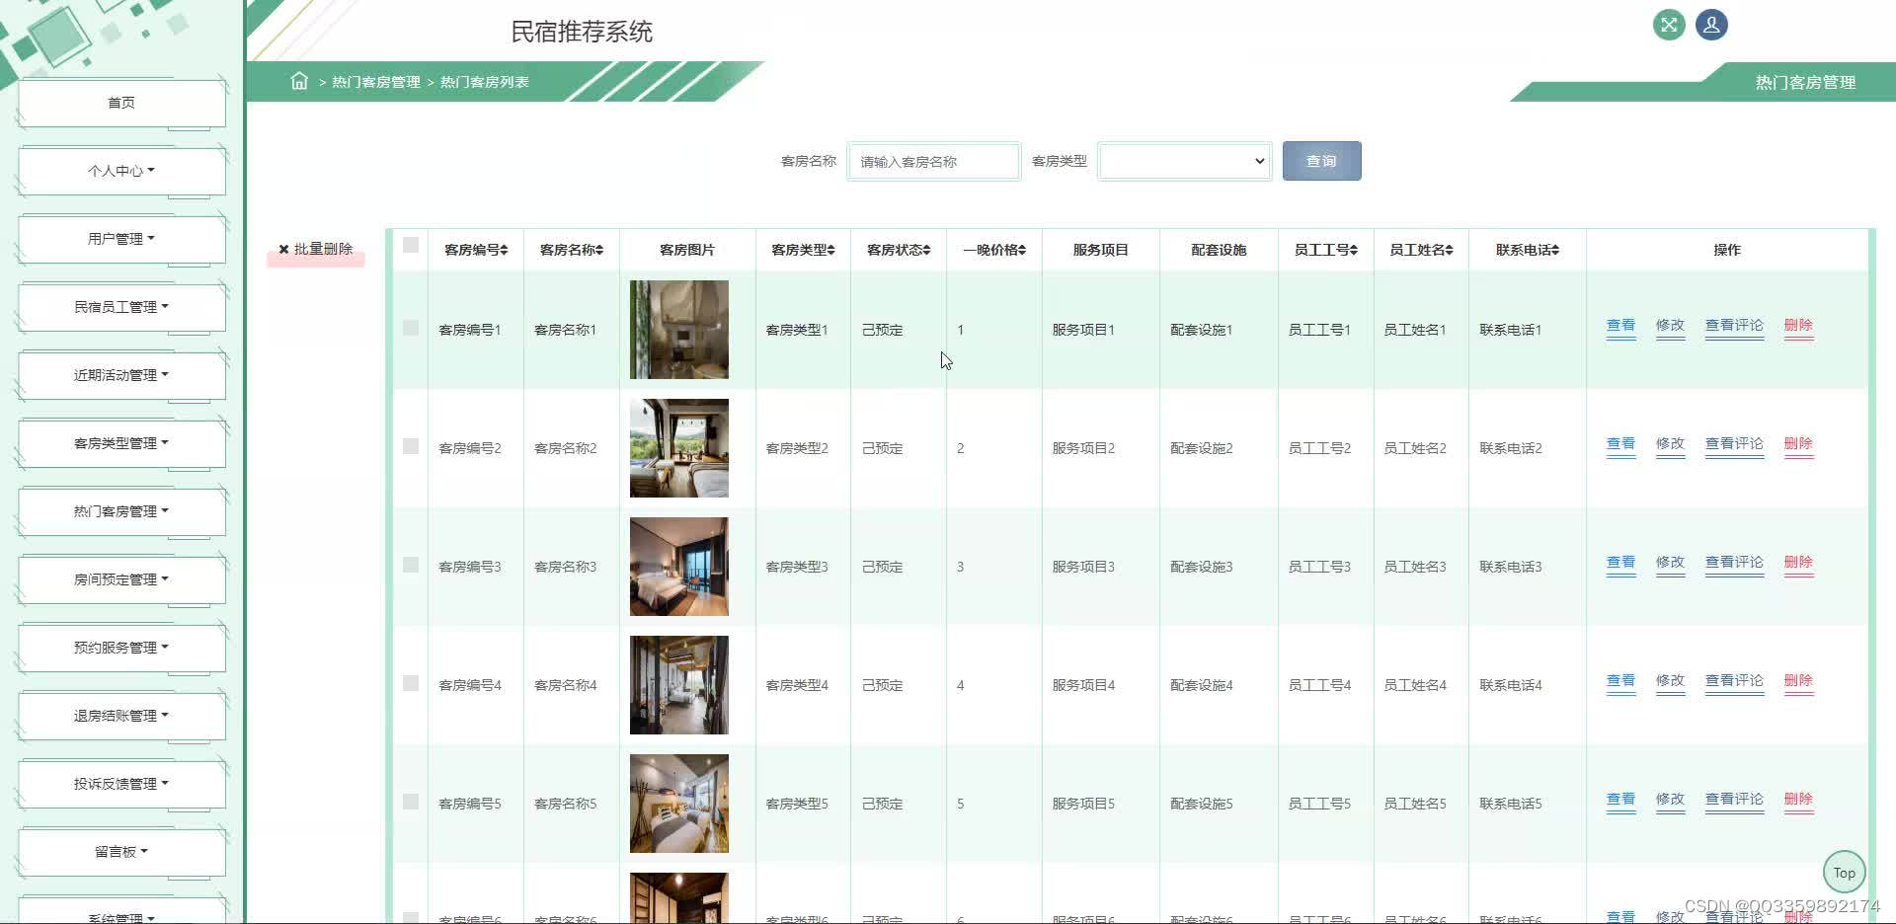The image size is (1896, 924).
Task: Sort by 联系电话 column header
Action: tap(1527, 250)
